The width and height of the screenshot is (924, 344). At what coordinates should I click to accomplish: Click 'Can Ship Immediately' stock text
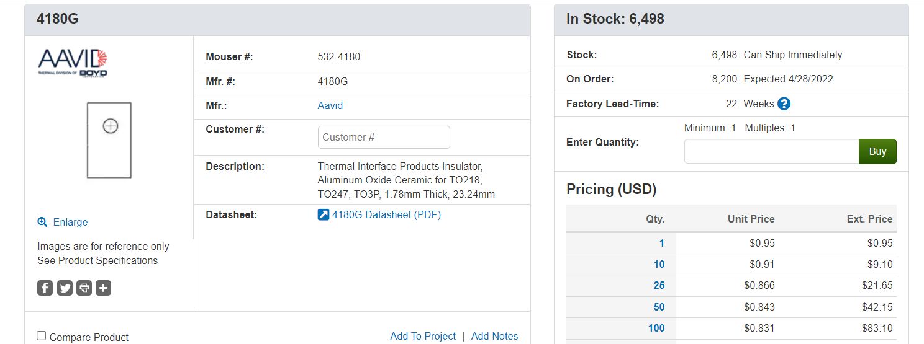793,55
